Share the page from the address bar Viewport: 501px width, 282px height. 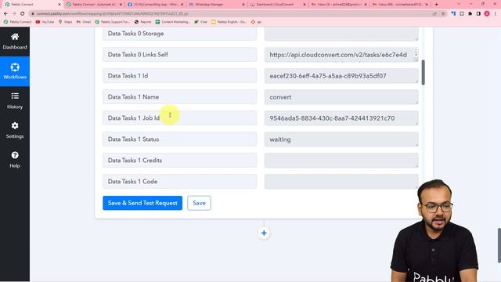point(434,14)
